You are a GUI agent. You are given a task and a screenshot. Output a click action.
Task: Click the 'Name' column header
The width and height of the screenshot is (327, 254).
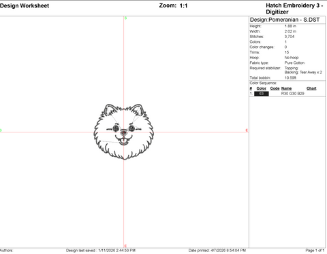point(286,88)
